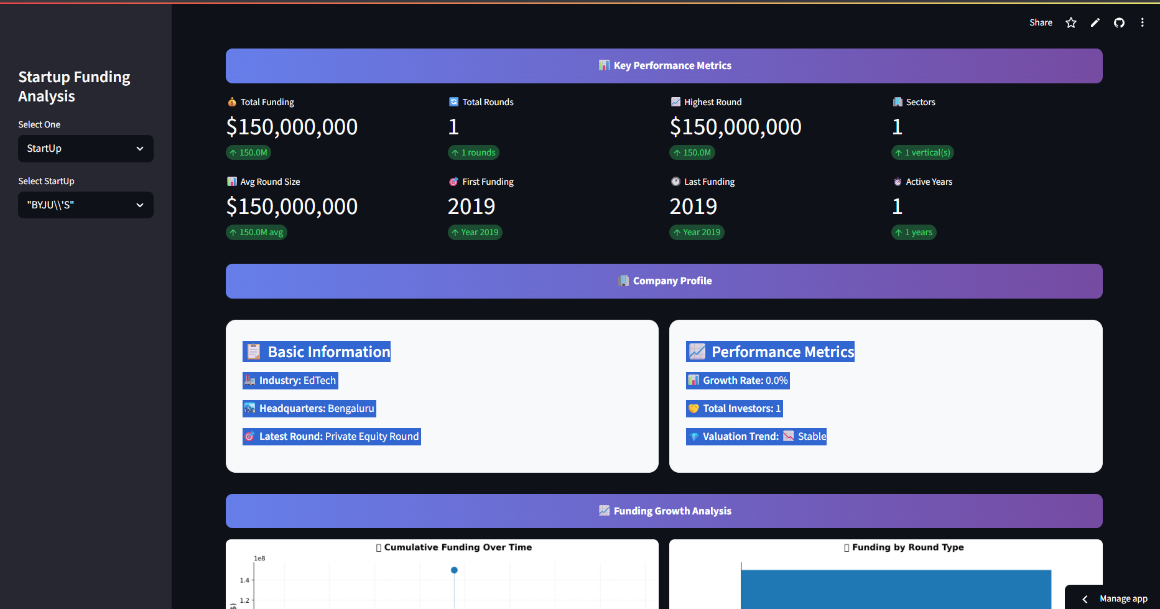Click the icon next to Total Rounds
Viewport: 1160px width, 609px height.
pyautogui.click(x=453, y=102)
